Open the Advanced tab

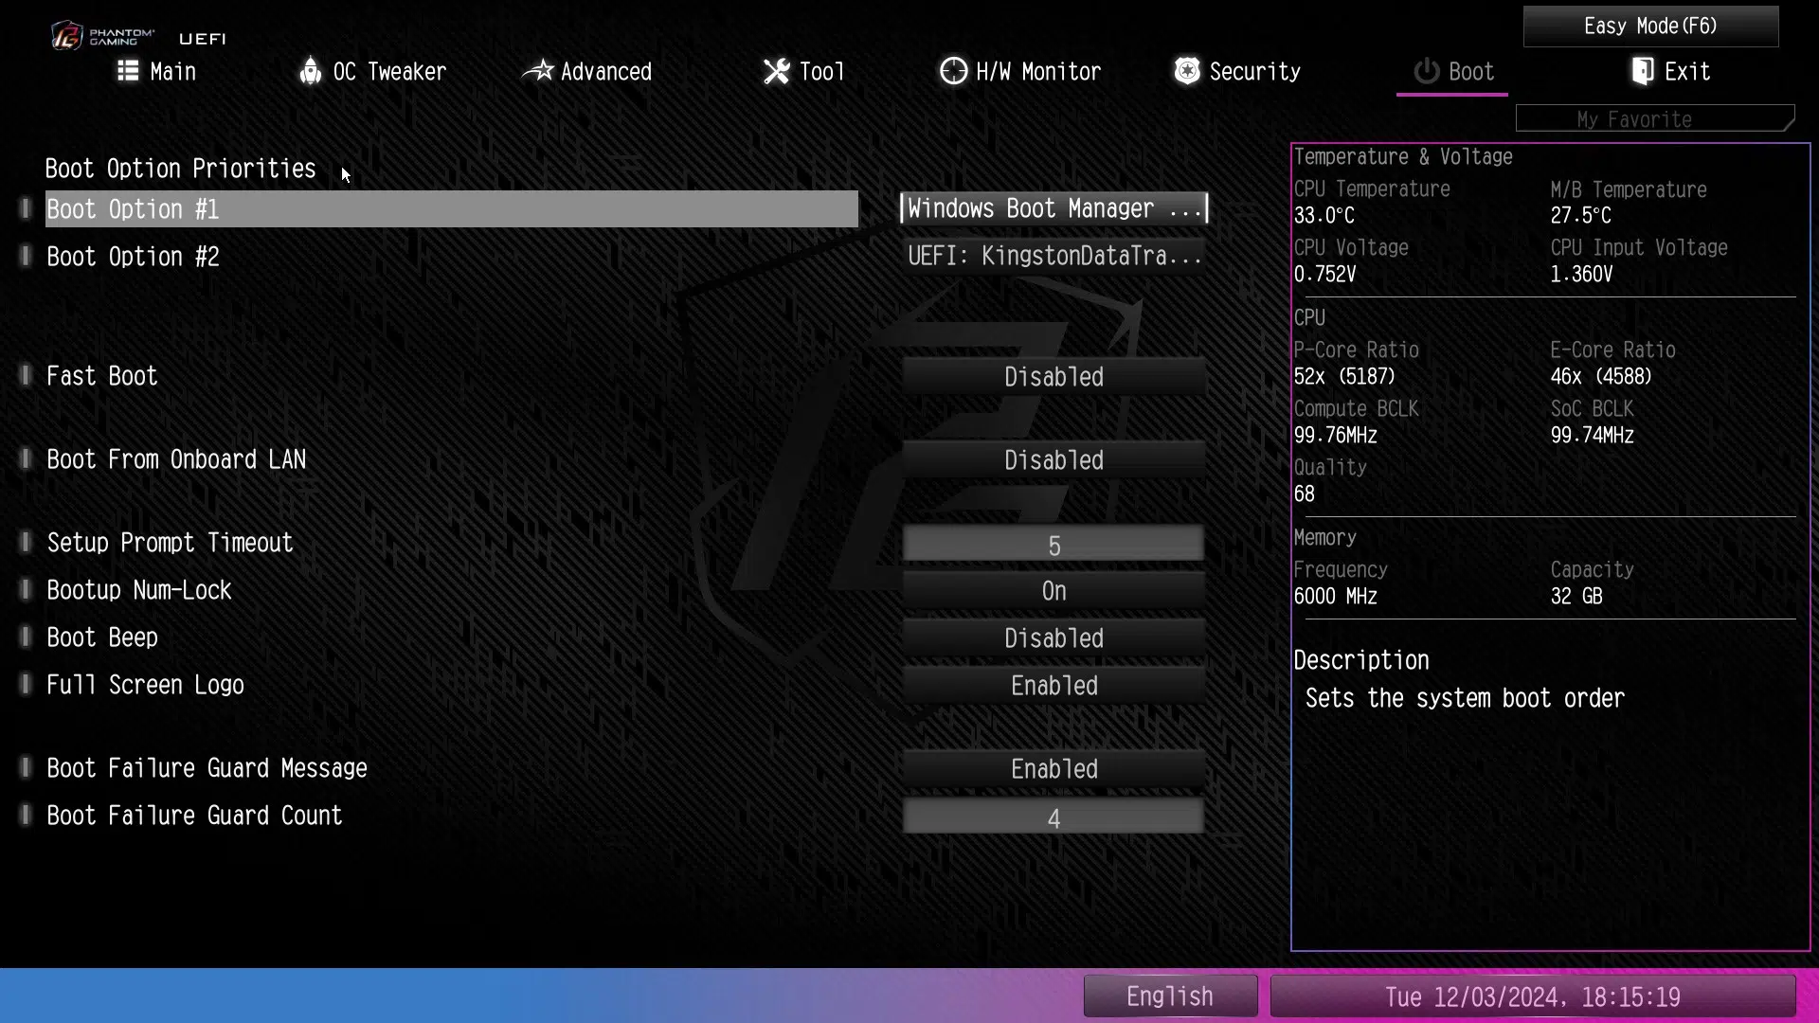pyautogui.click(x=587, y=71)
